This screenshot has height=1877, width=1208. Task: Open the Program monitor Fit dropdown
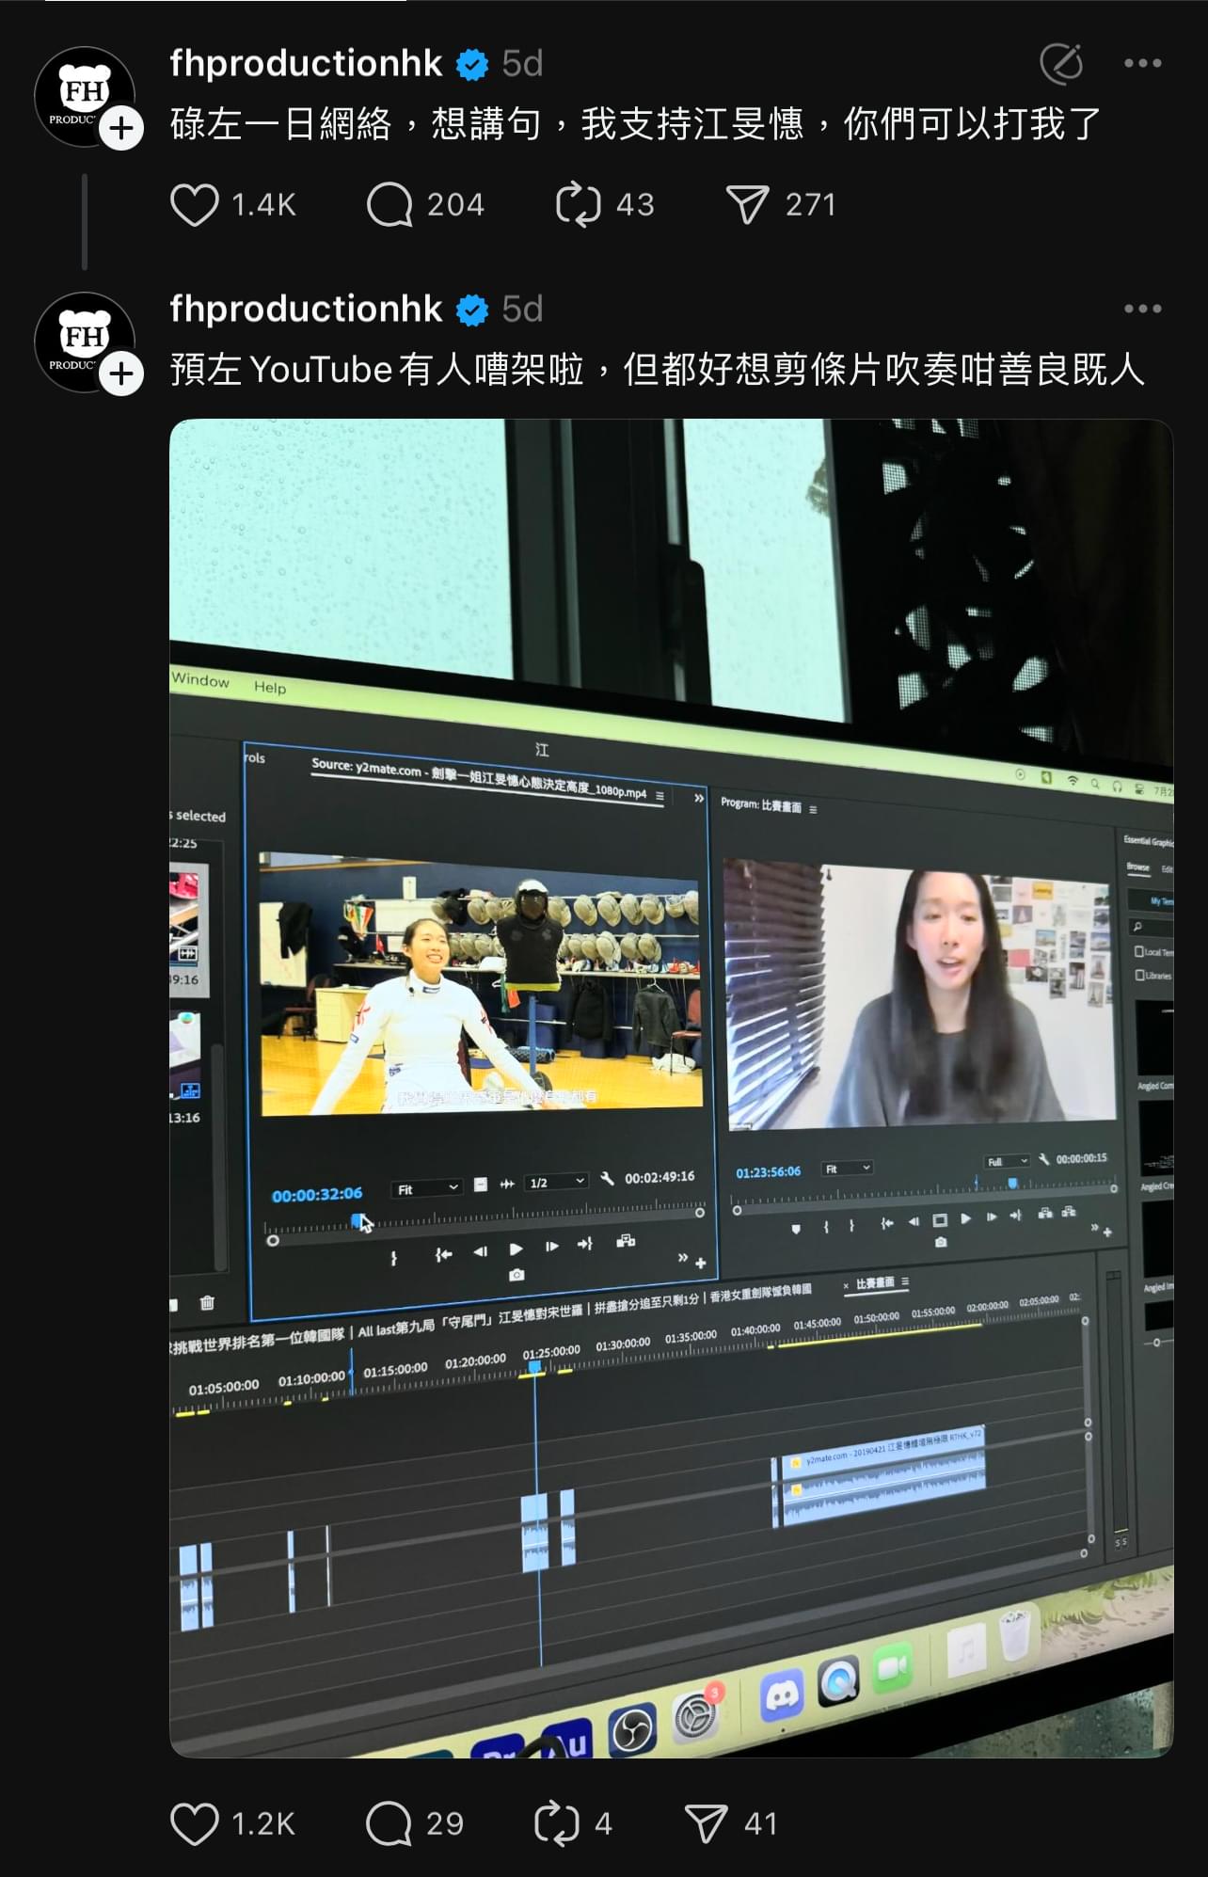click(848, 1169)
